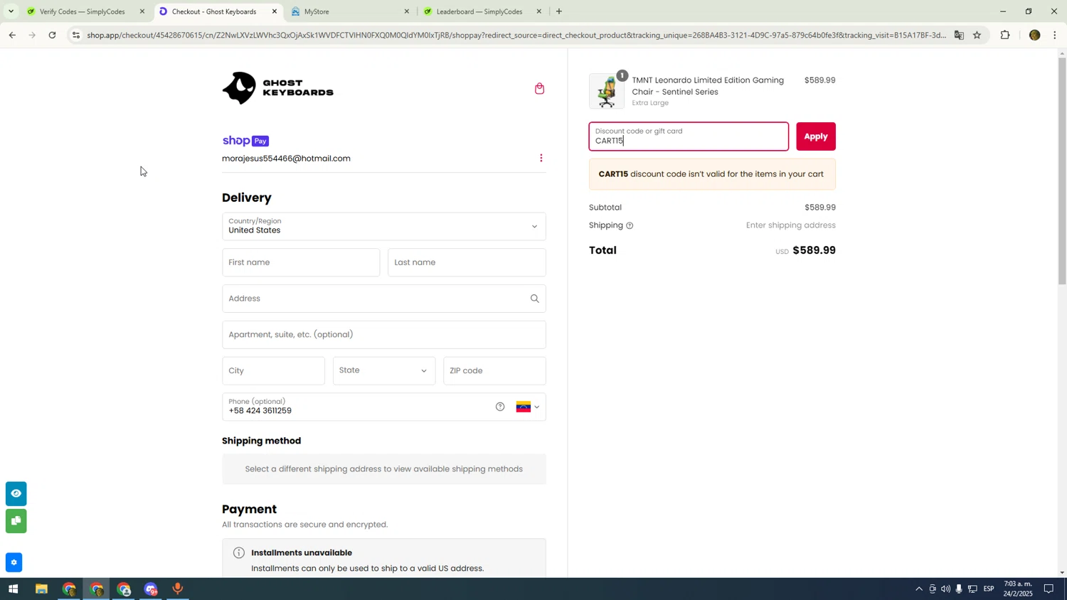Viewport: 1067px width, 600px height.
Task: Go back to previous page
Action: pos(12,35)
